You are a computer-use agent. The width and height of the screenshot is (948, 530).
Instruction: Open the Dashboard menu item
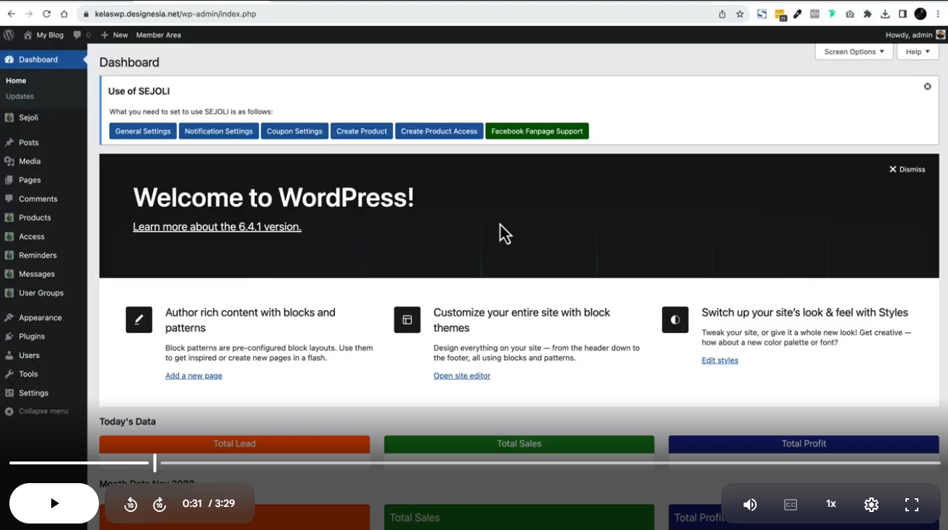(x=43, y=59)
